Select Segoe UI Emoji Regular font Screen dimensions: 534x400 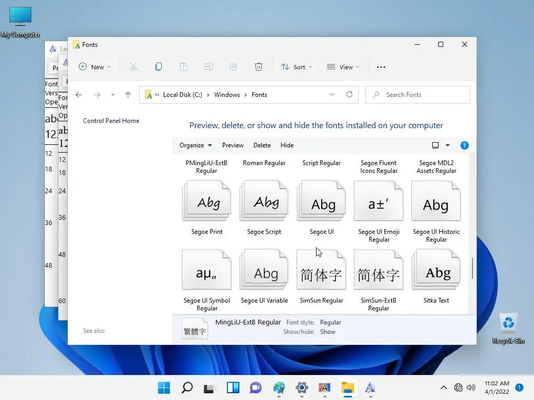[x=379, y=211]
